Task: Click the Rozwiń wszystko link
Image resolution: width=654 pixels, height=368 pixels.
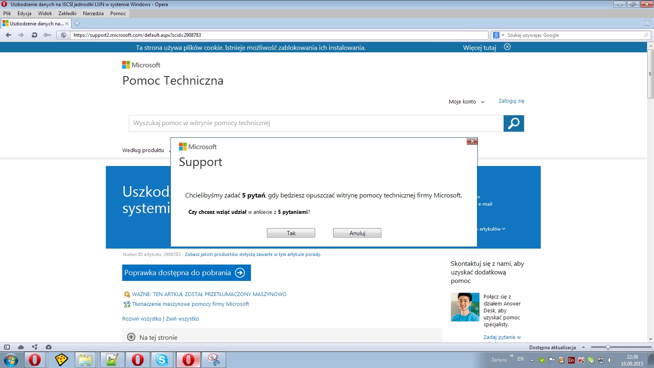Action: tap(142, 319)
